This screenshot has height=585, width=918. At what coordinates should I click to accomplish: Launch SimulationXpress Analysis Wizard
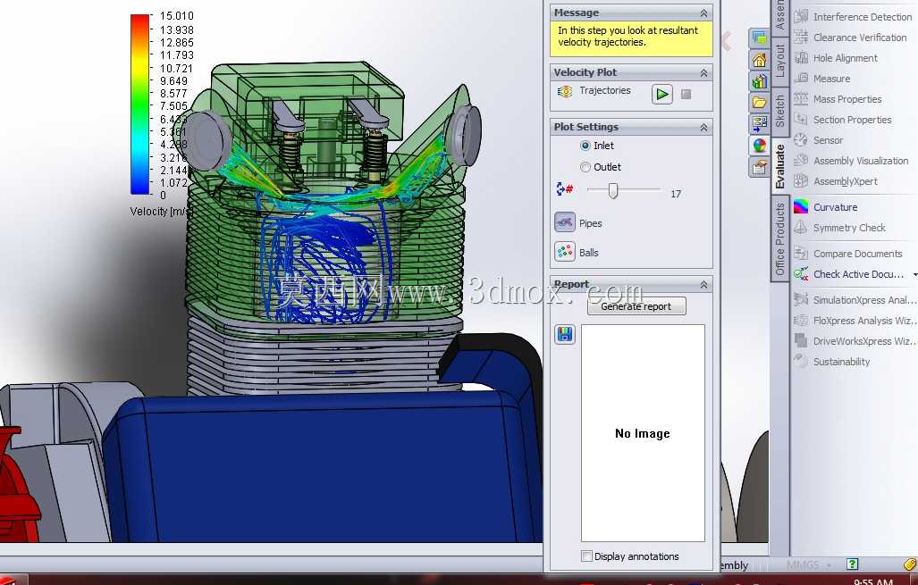click(x=855, y=299)
